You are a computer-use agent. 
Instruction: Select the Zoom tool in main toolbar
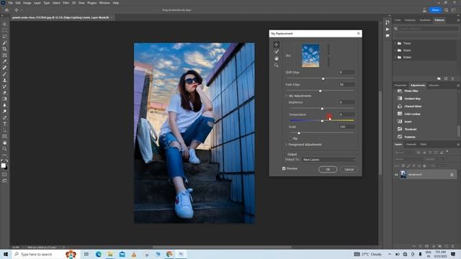click(x=4, y=149)
